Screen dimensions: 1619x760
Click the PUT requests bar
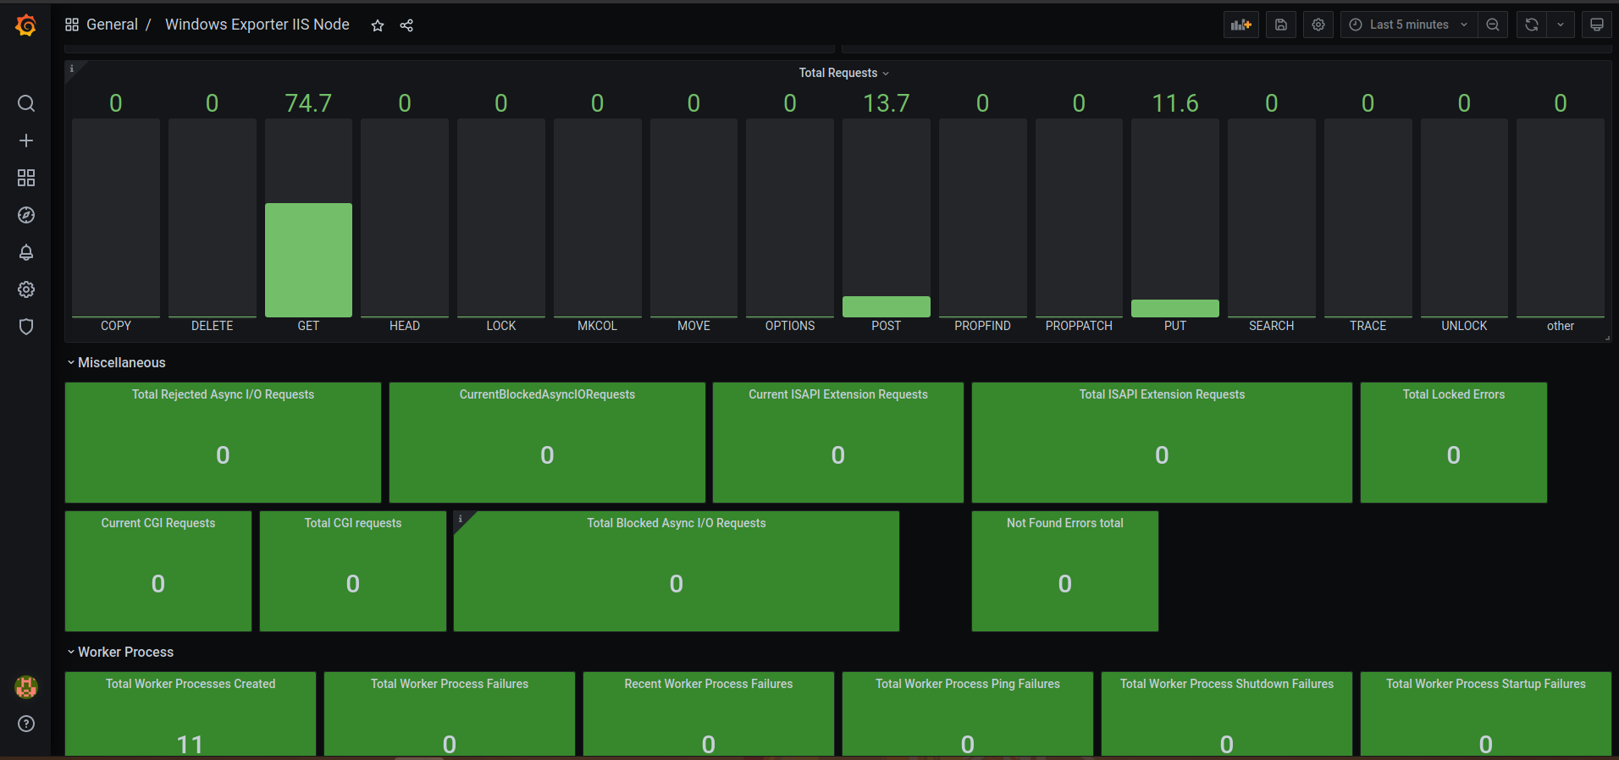pyautogui.click(x=1175, y=308)
